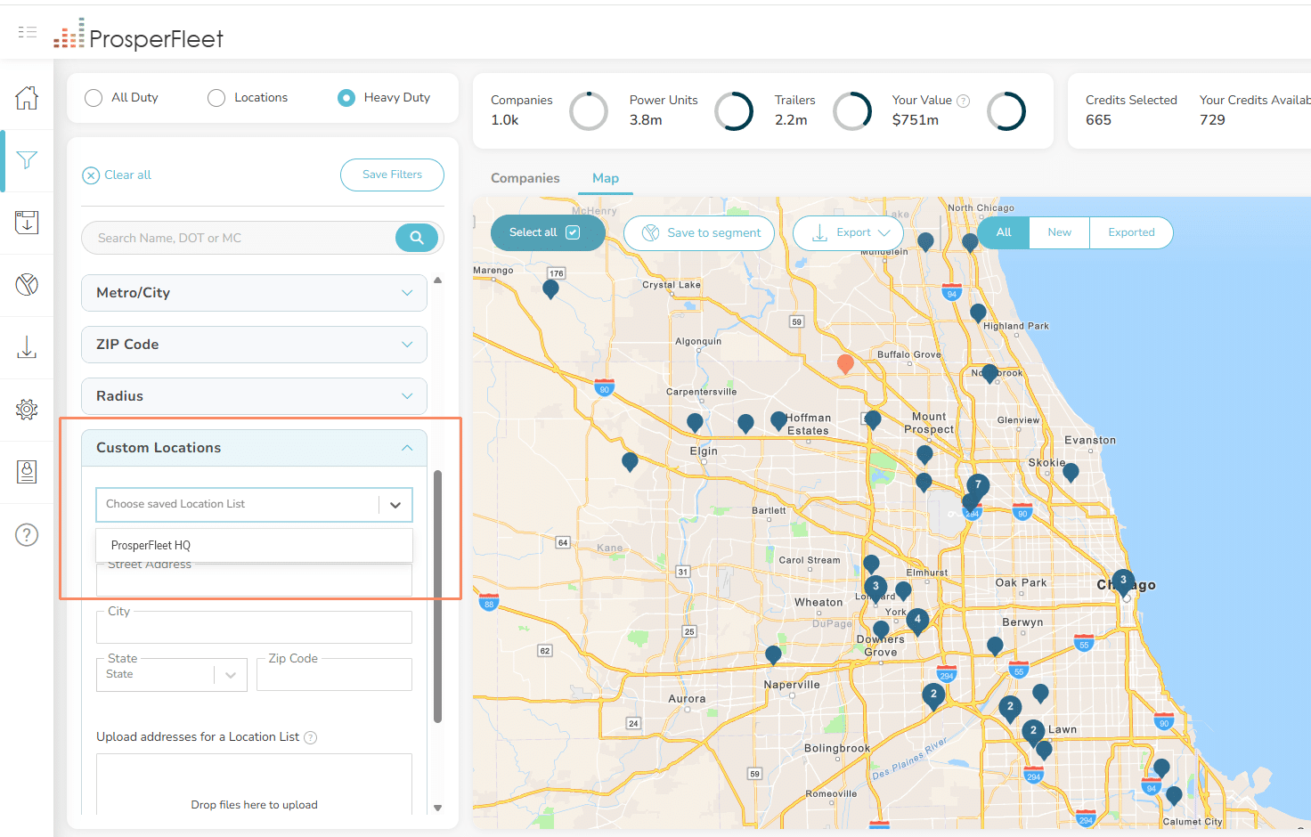Open the saved items sidebar icon
The height and width of the screenshot is (837, 1311).
pyautogui.click(x=27, y=223)
